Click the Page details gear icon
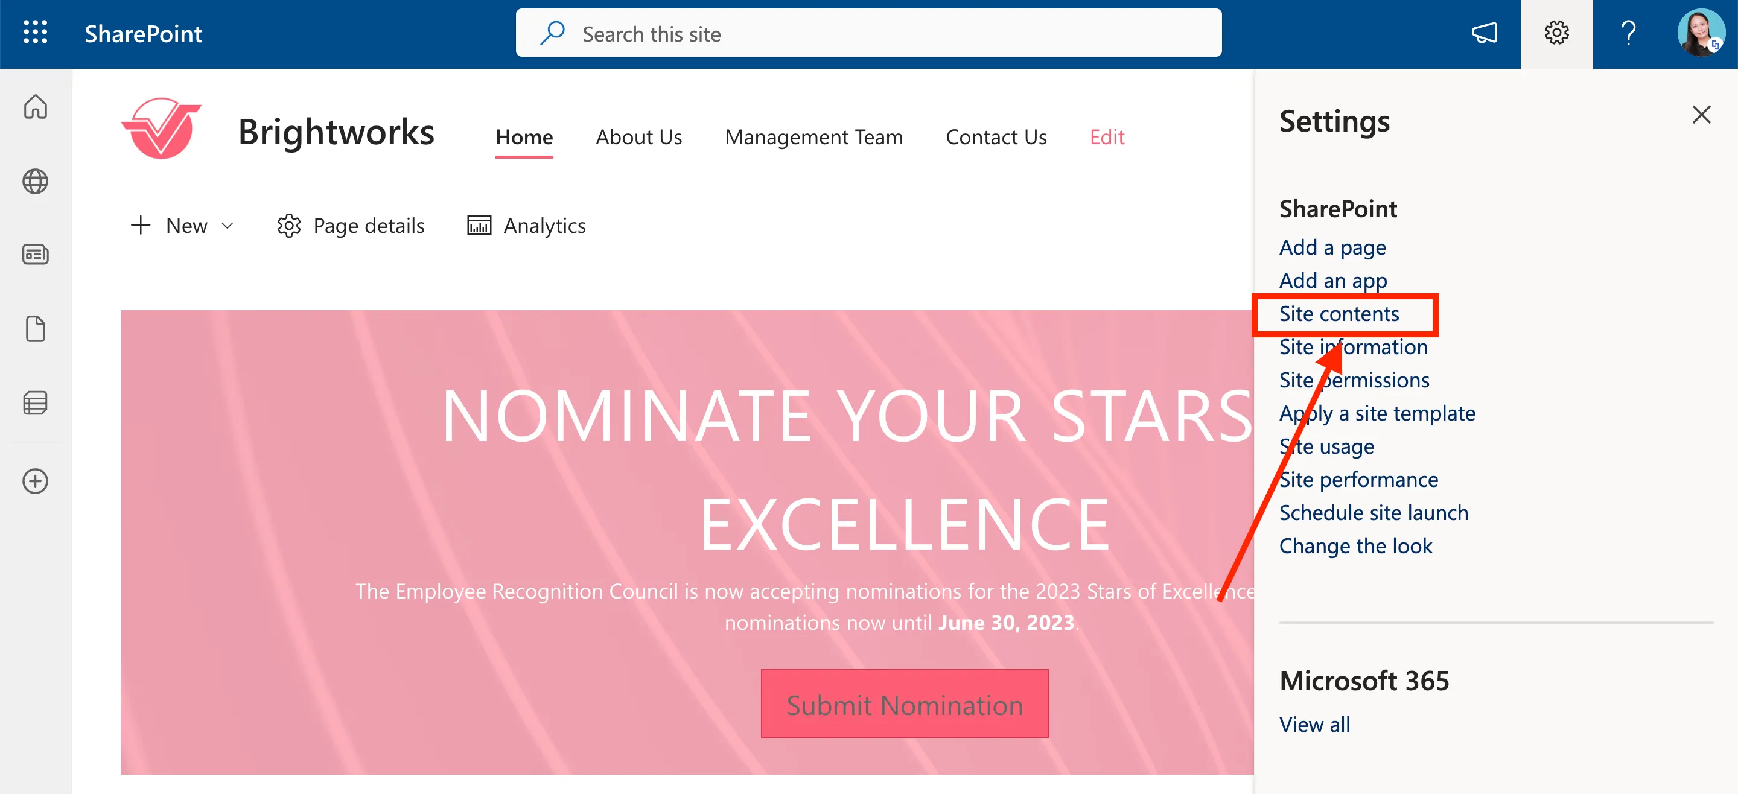The height and width of the screenshot is (794, 1738). [x=289, y=225]
